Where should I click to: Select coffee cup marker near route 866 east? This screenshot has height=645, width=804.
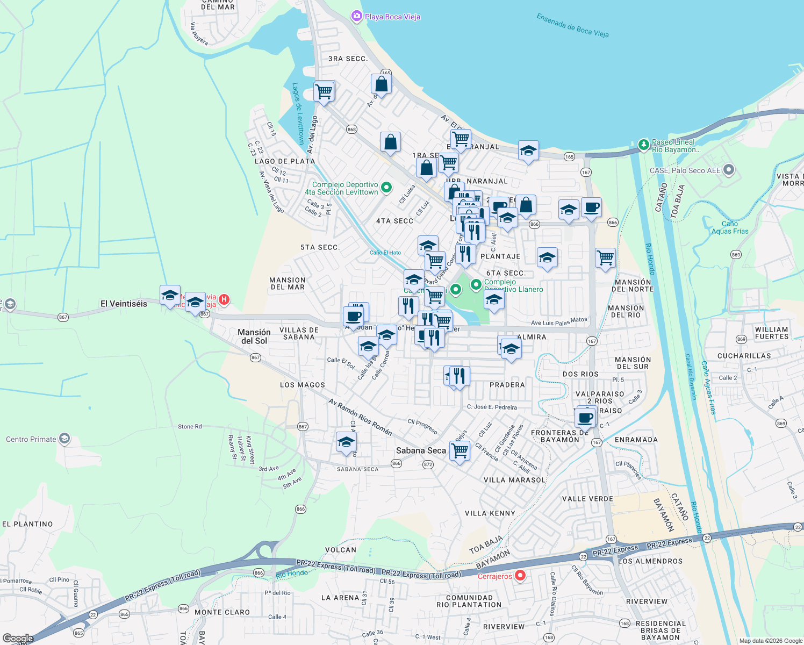591,208
